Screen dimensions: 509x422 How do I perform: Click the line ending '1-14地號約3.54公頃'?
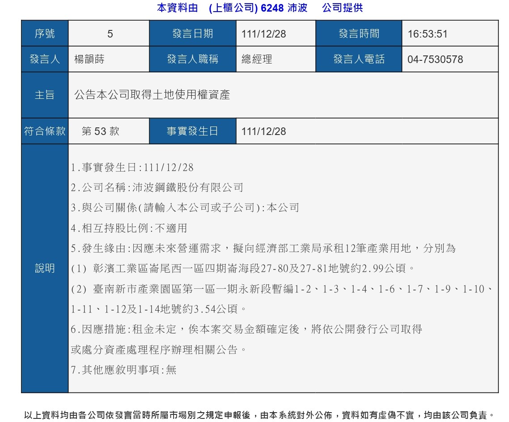(158, 309)
